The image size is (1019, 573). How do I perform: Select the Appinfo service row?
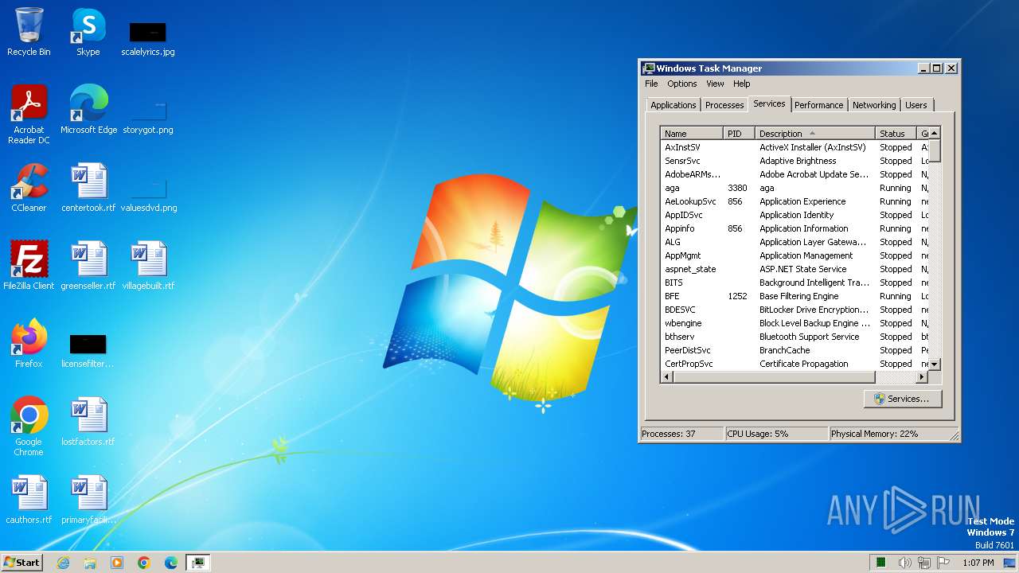pos(795,228)
